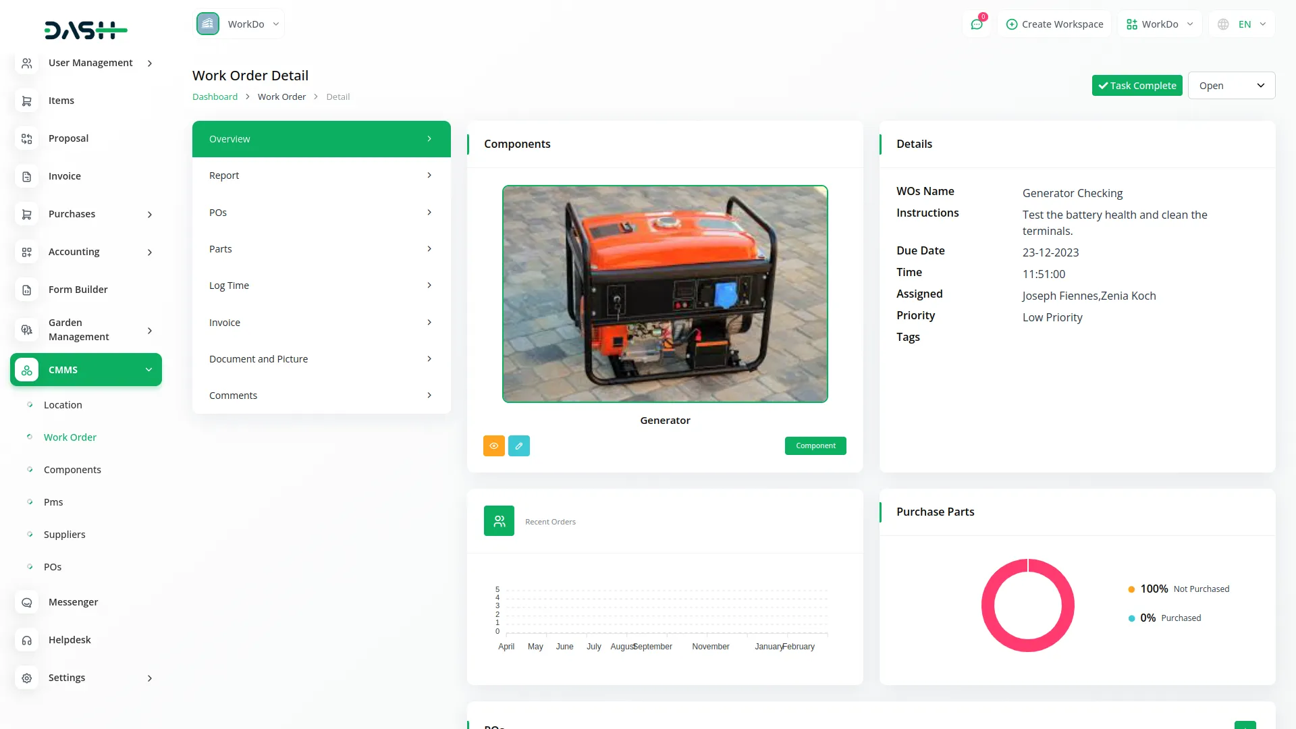Click the Helpdesk headset icon
This screenshot has height=729, width=1296.
[27, 640]
